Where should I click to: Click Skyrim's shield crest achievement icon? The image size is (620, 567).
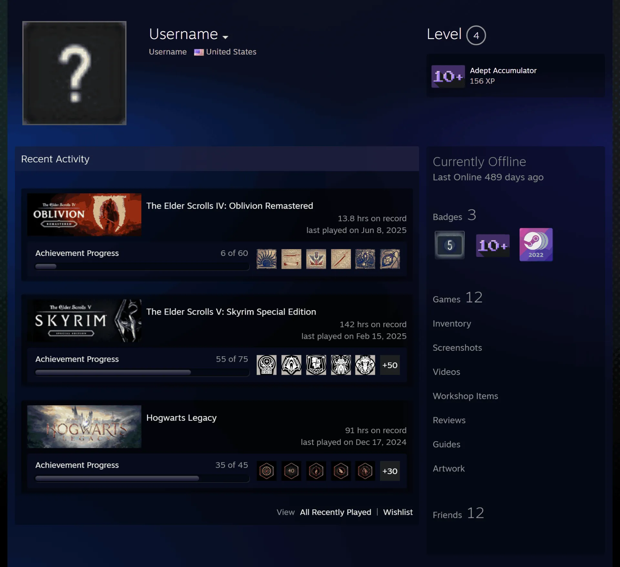(316, 365)
